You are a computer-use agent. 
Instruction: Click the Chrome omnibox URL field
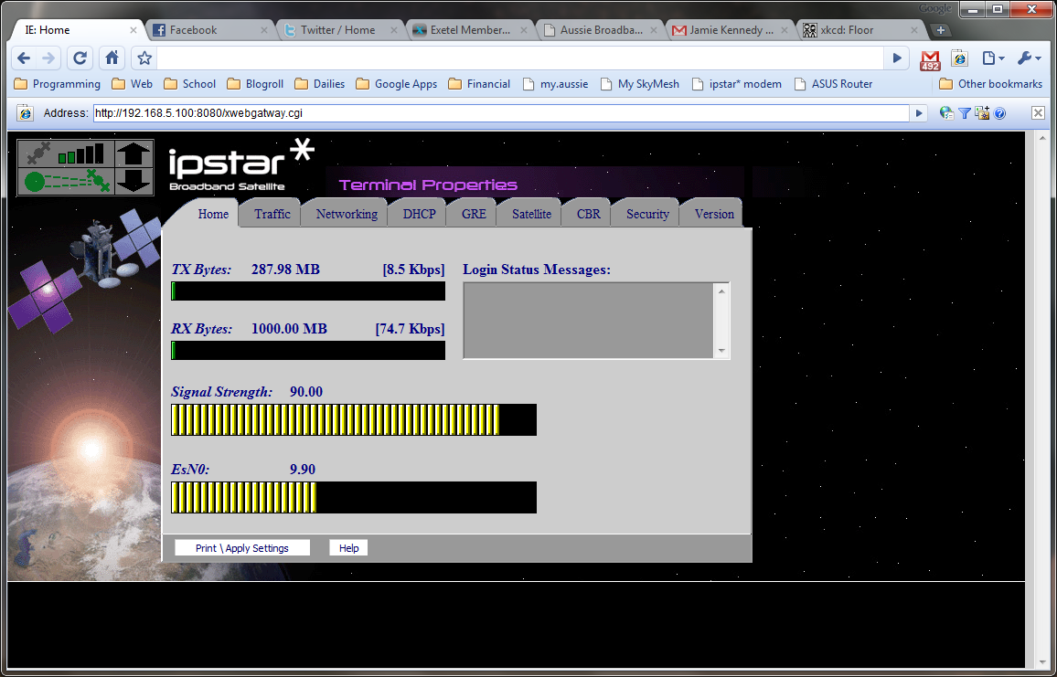[521, 58]
